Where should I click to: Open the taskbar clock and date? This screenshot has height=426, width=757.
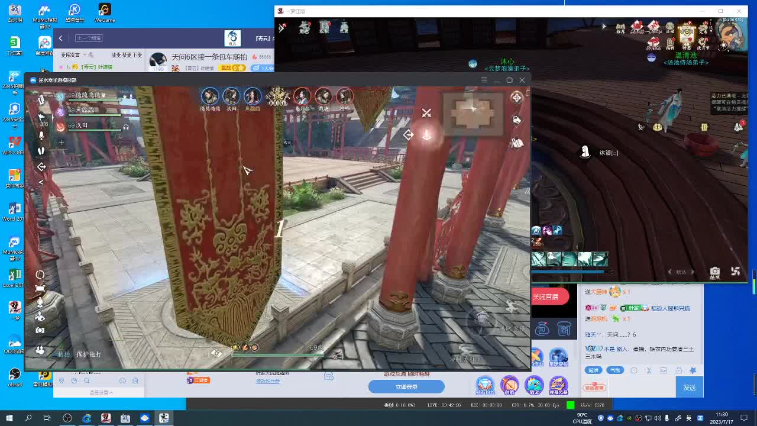[x=722, y=418]
